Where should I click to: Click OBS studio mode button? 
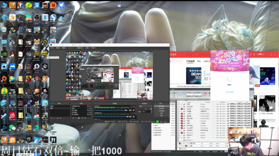(161, 111)
